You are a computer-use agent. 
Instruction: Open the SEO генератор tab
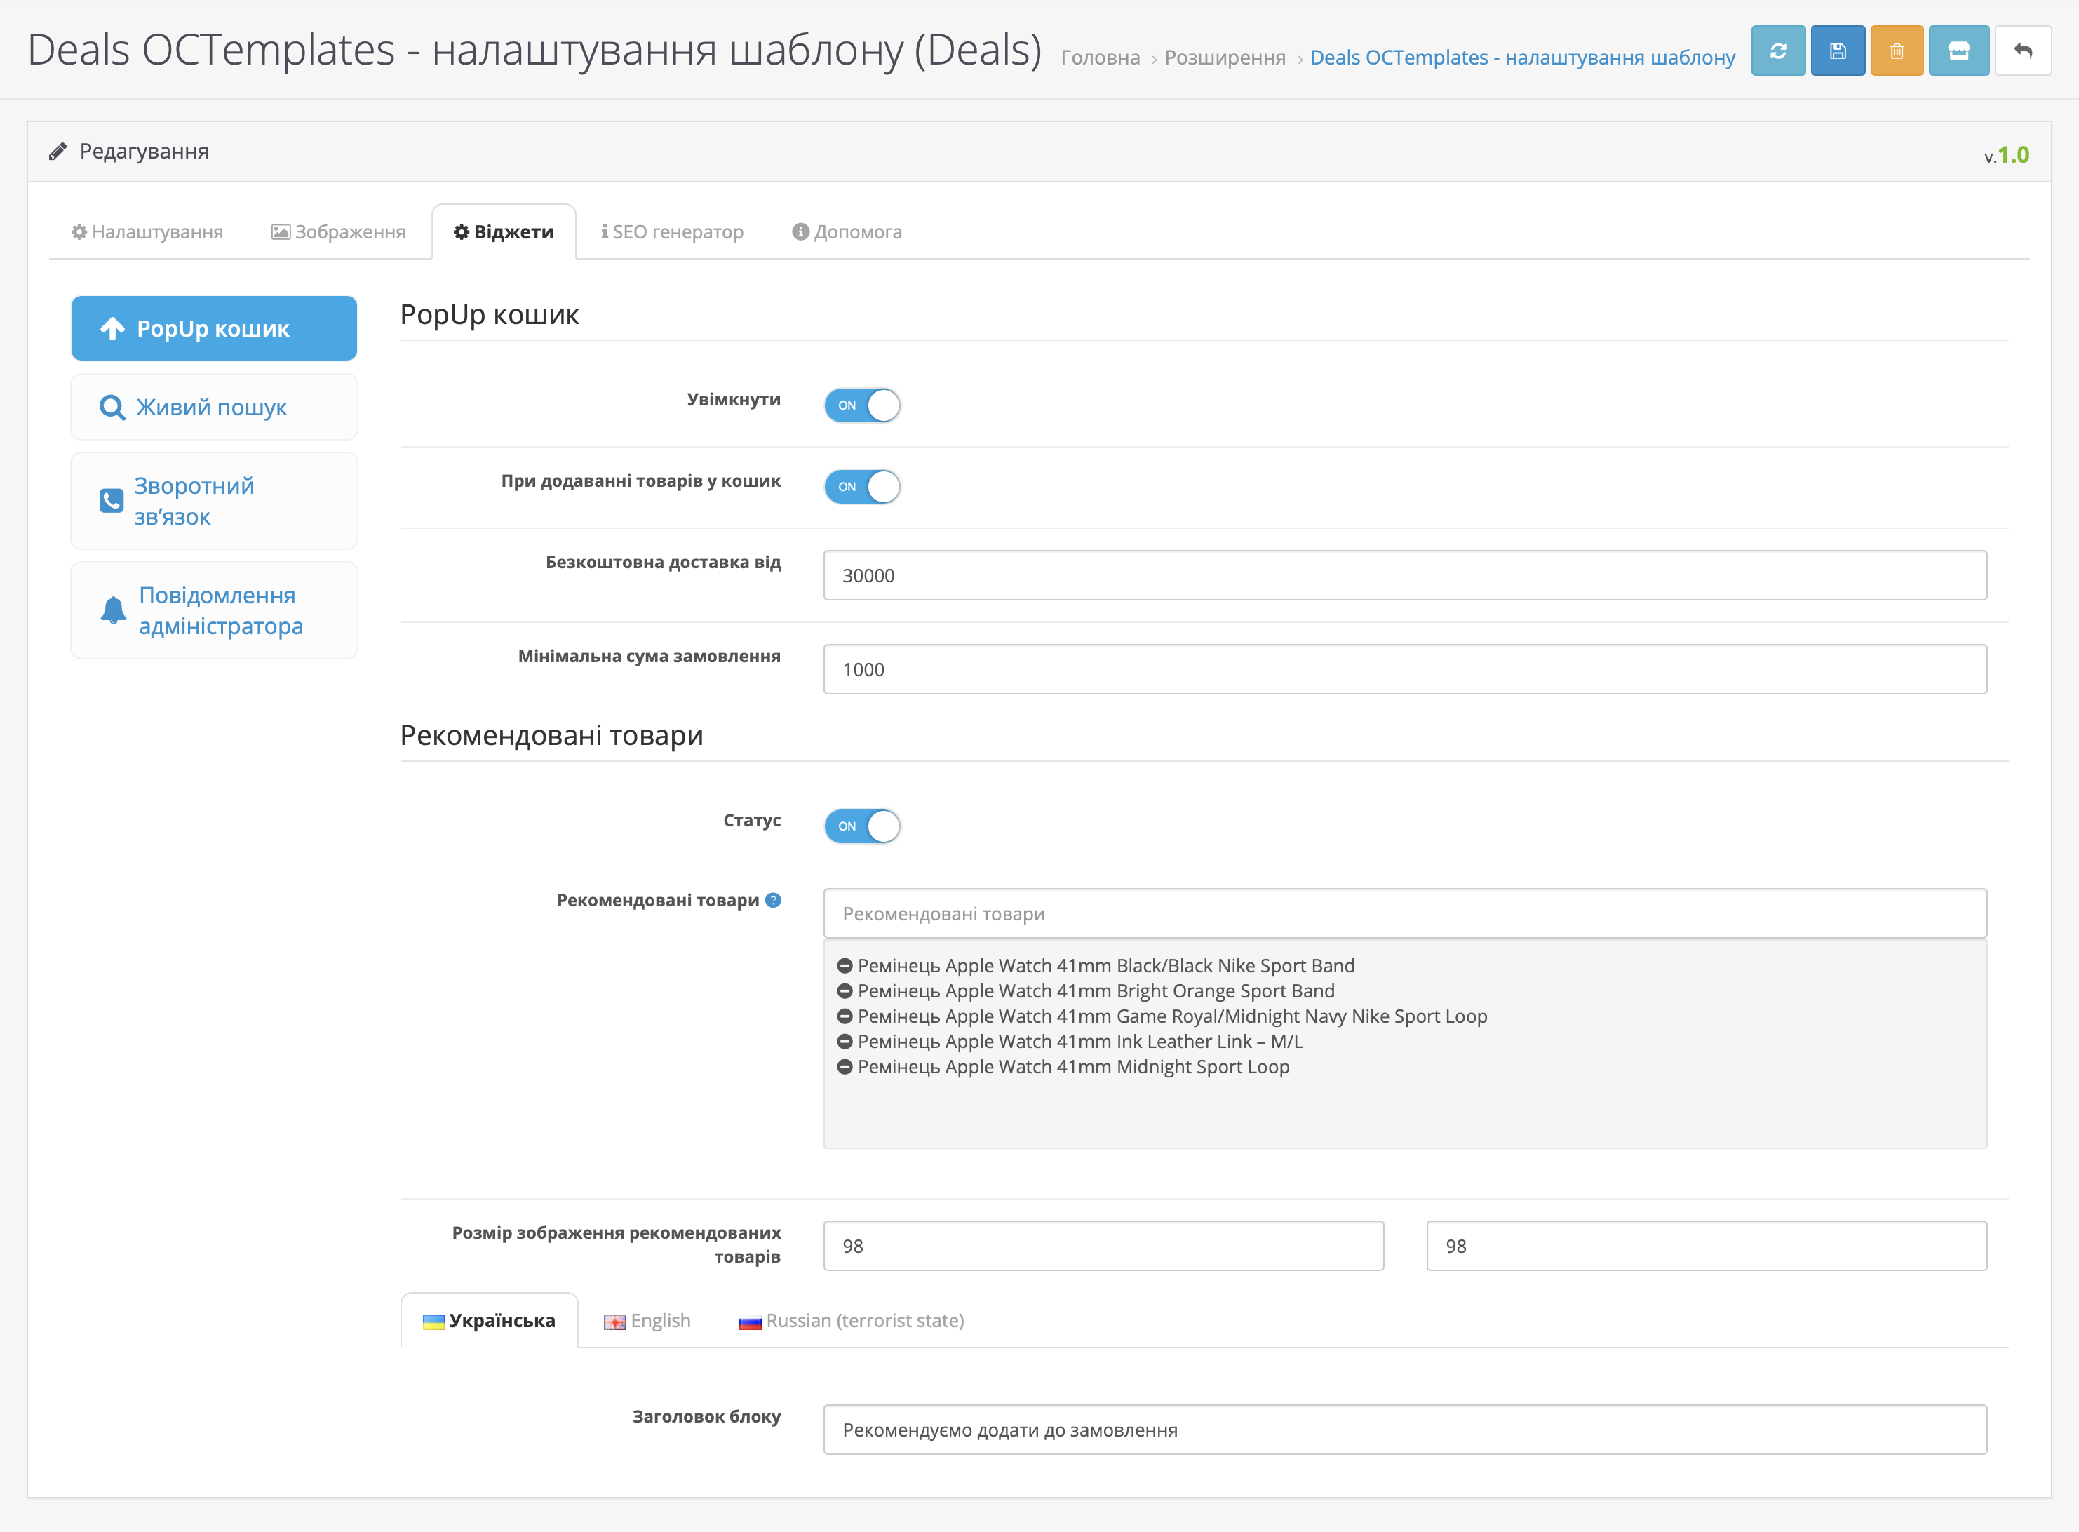point(672,232)
